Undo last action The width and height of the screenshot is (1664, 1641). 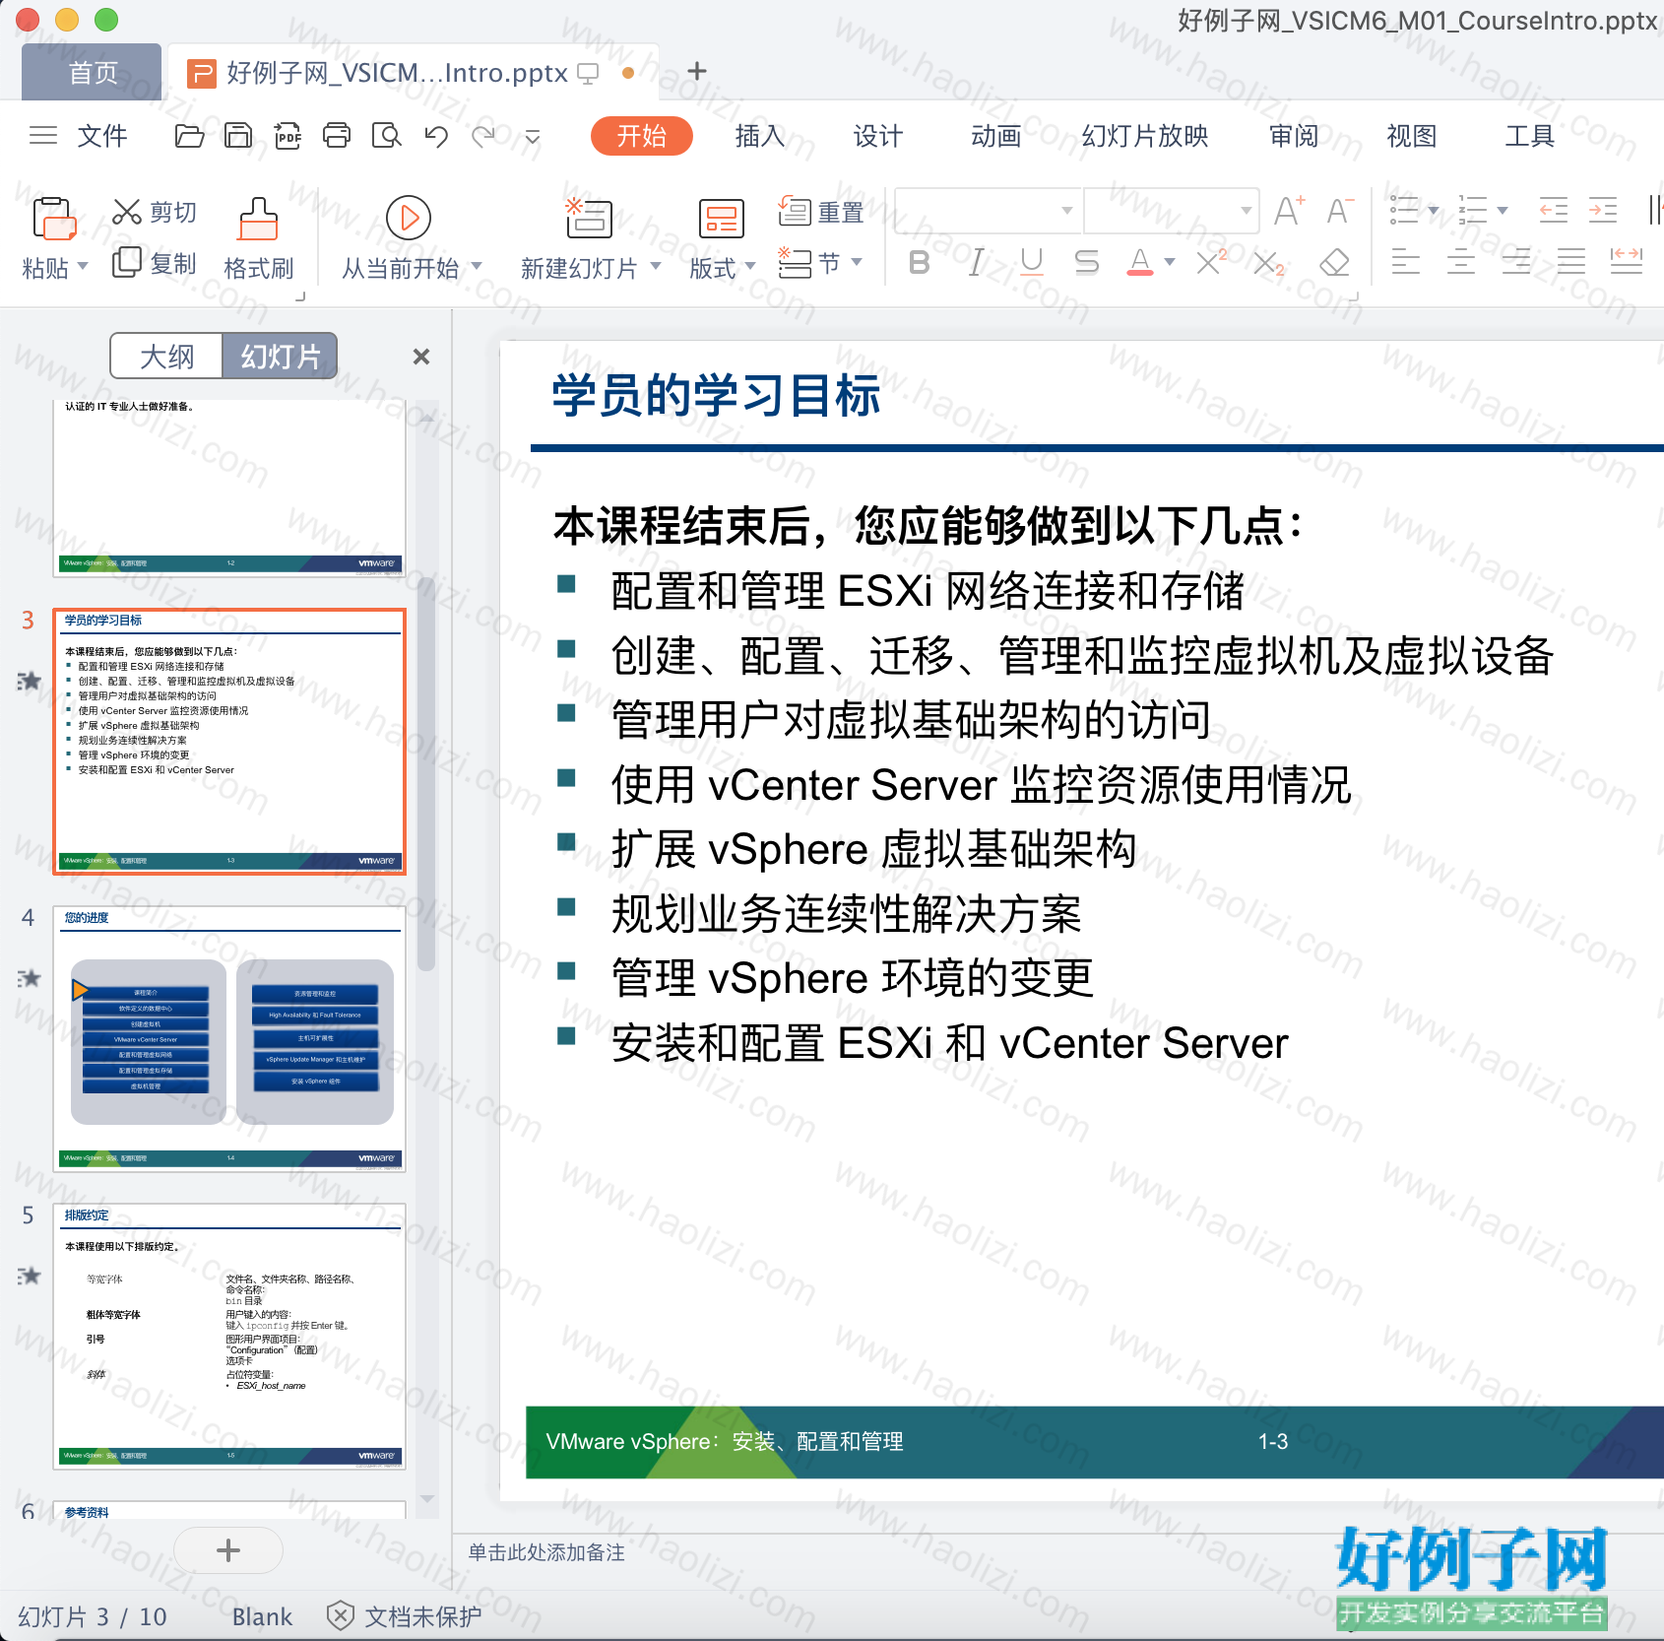[x=436, y=136]
